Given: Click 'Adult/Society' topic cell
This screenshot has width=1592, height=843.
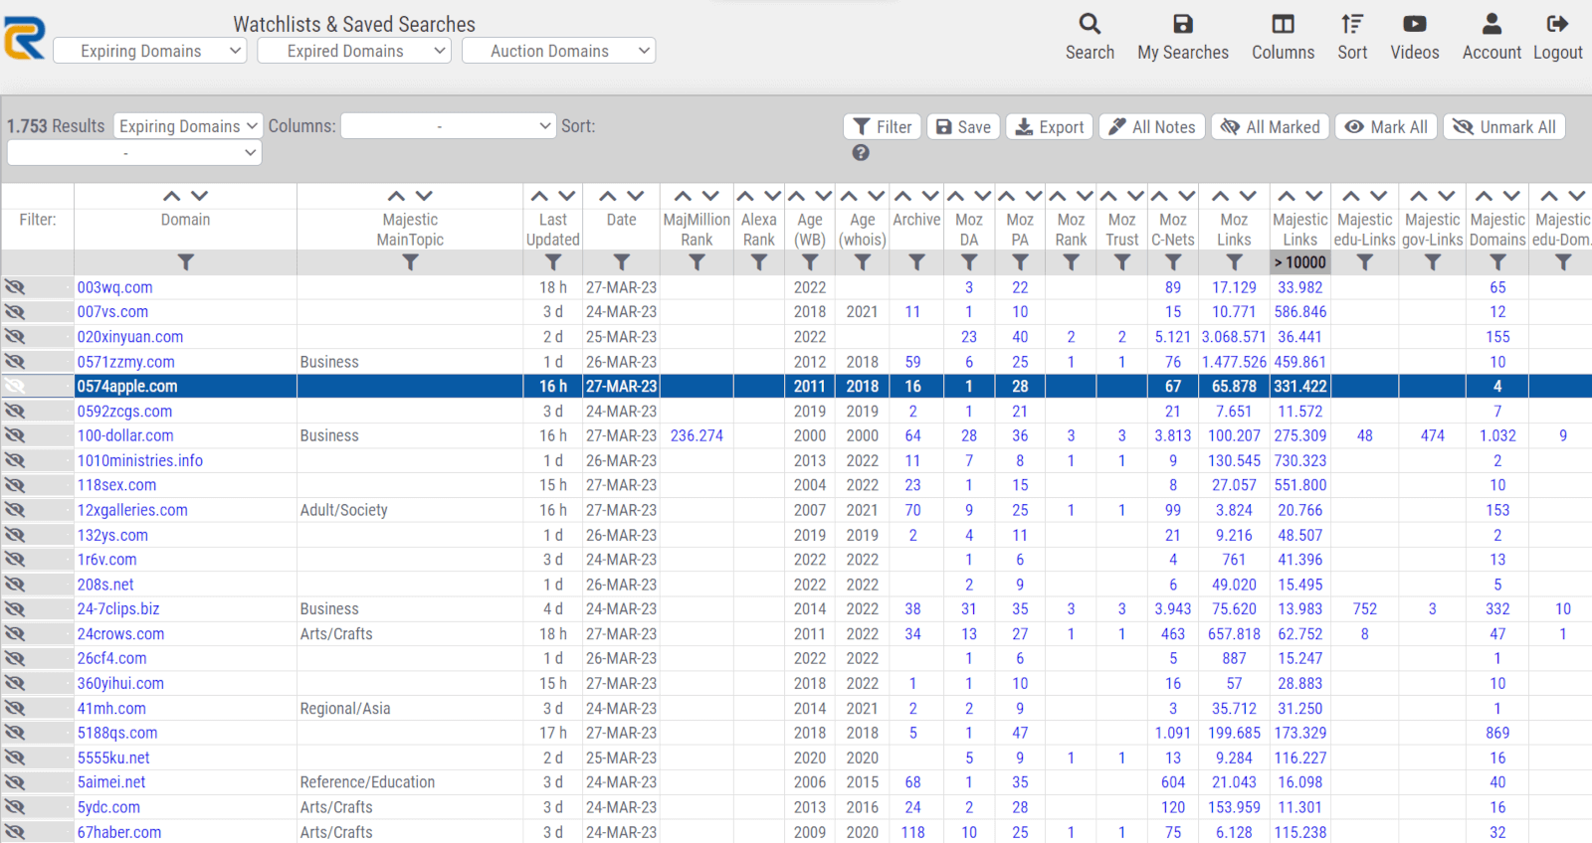Looking at the screenshot, I should [x=344, y=510].
